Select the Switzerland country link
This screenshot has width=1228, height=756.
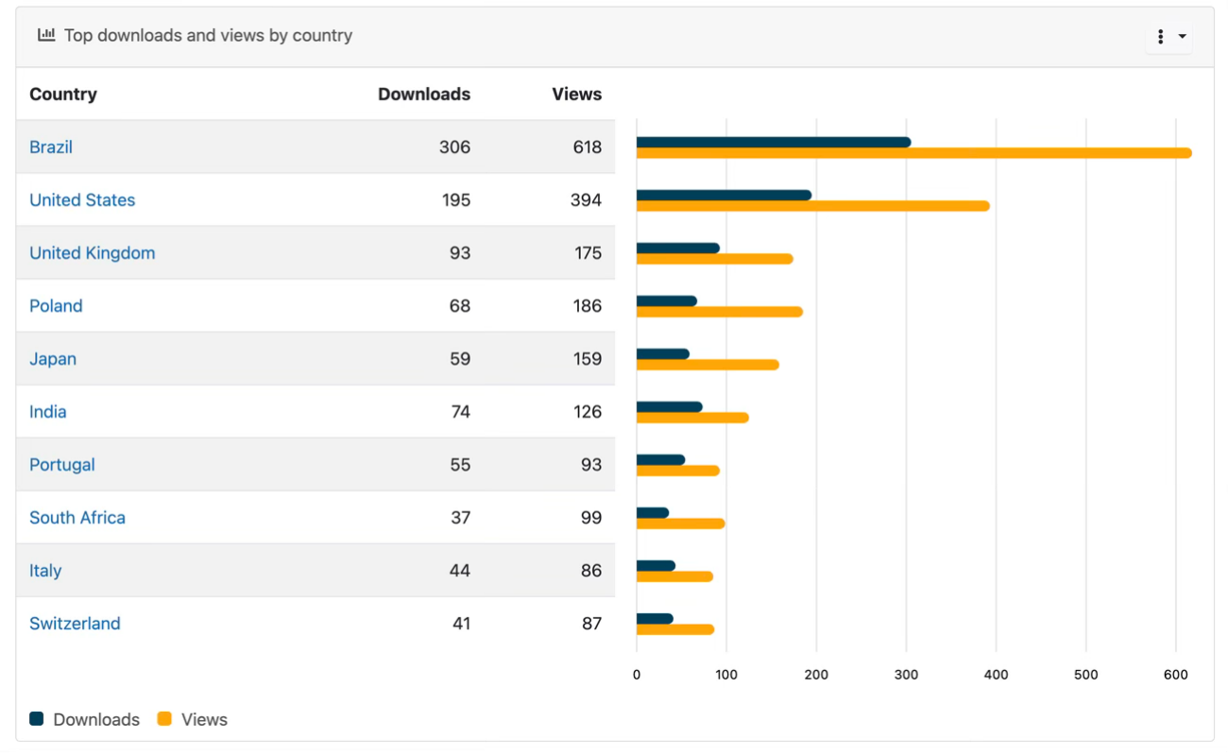click(75, 624)
